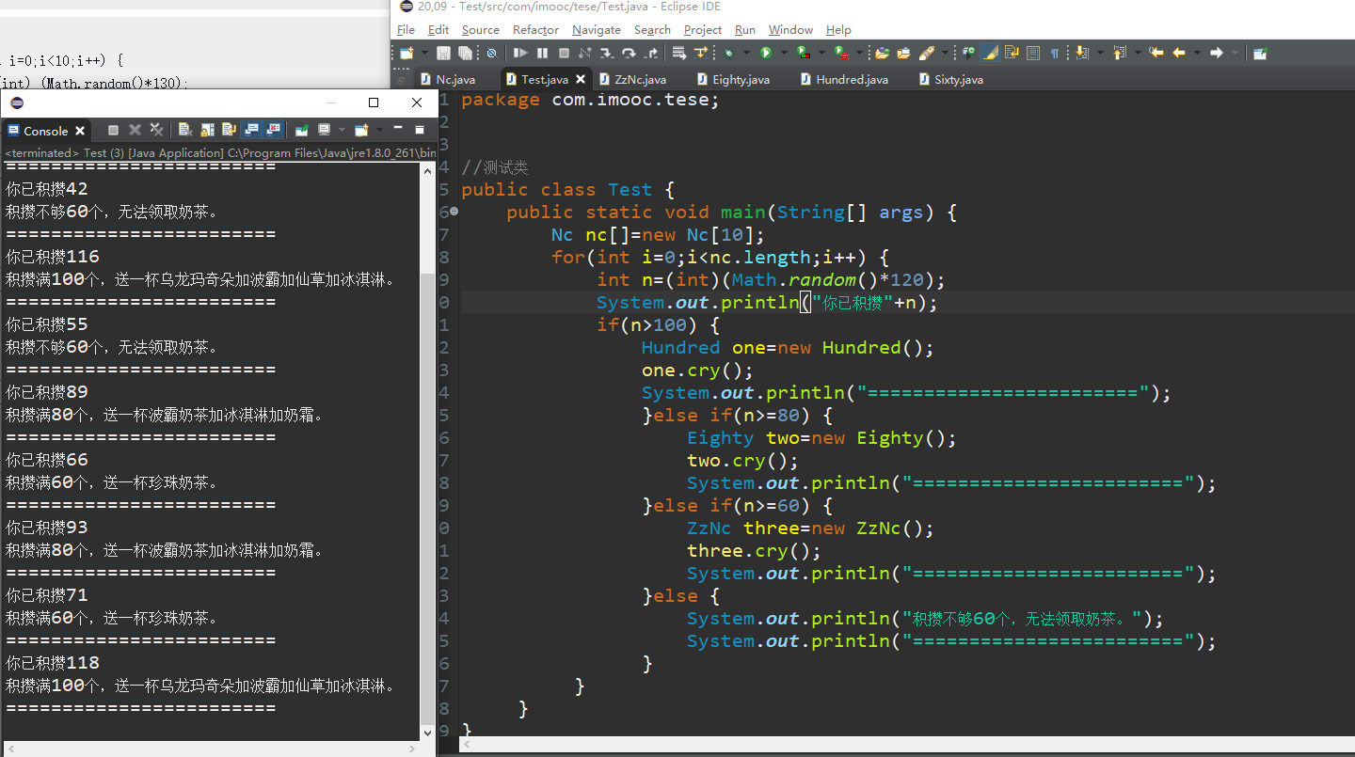Click the Open Type icon
This screenshot has height=757, width=1355.
tap(882, 53)
